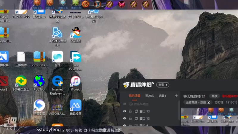Select the 窗口 12 source row
Viewport: 238px width, 134px height.
[x=150, y=118]
